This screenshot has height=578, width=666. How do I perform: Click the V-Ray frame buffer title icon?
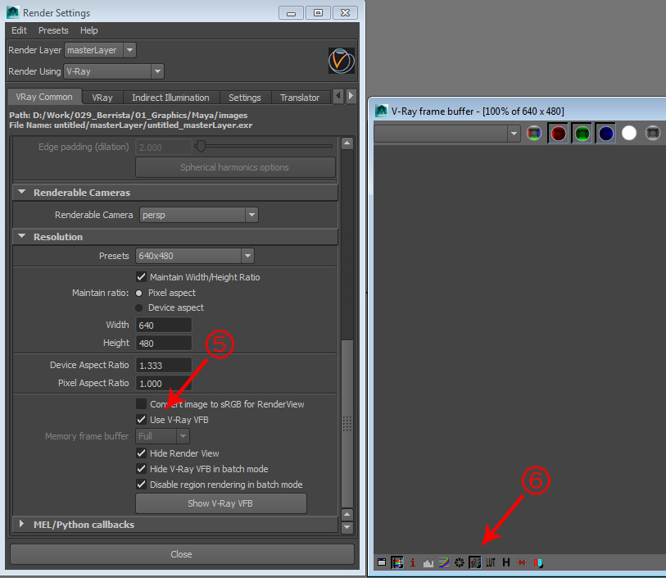(x=382, y=111)
